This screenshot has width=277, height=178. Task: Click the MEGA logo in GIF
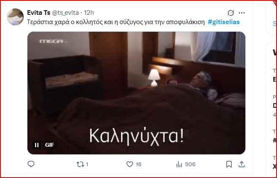(x=52, y=41)
